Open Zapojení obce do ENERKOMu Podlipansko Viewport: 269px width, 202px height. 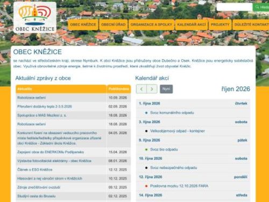[x=51, y=152]
